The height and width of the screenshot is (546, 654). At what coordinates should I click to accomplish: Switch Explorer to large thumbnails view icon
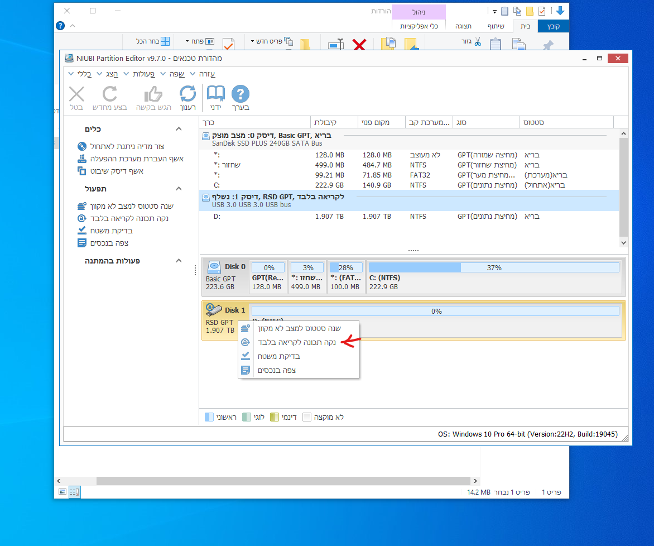tap(62, 492)
